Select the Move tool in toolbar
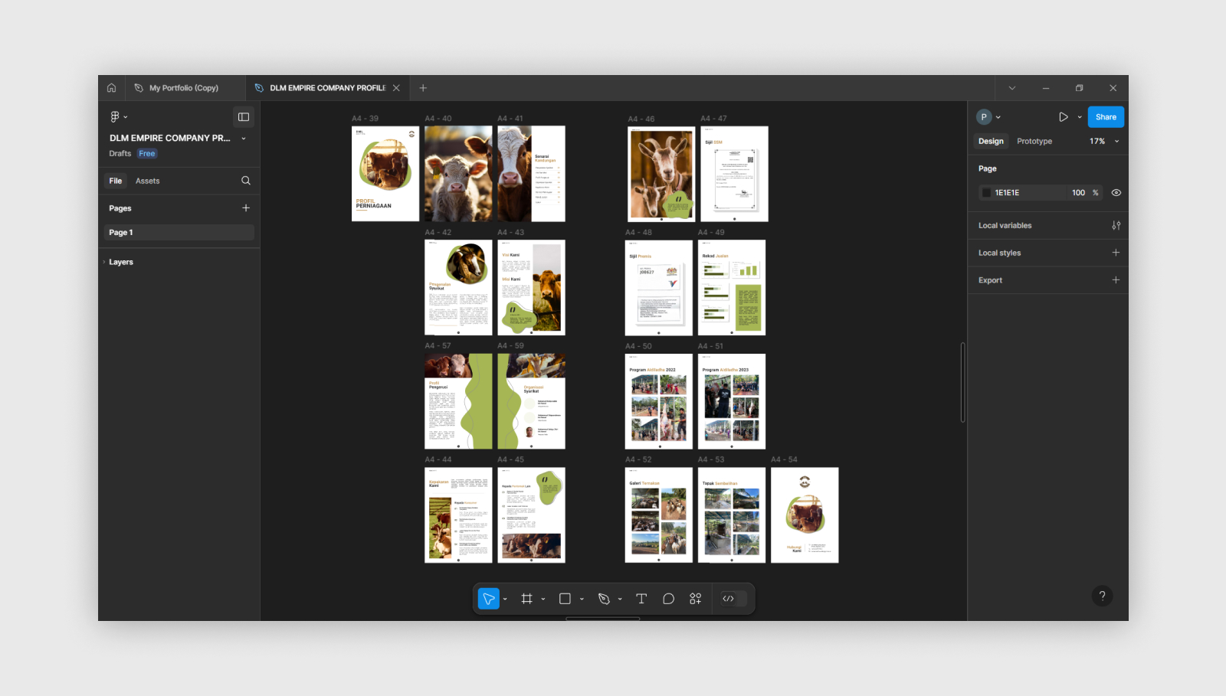The width and height of the screenshot is (1226, 696). 488,599
